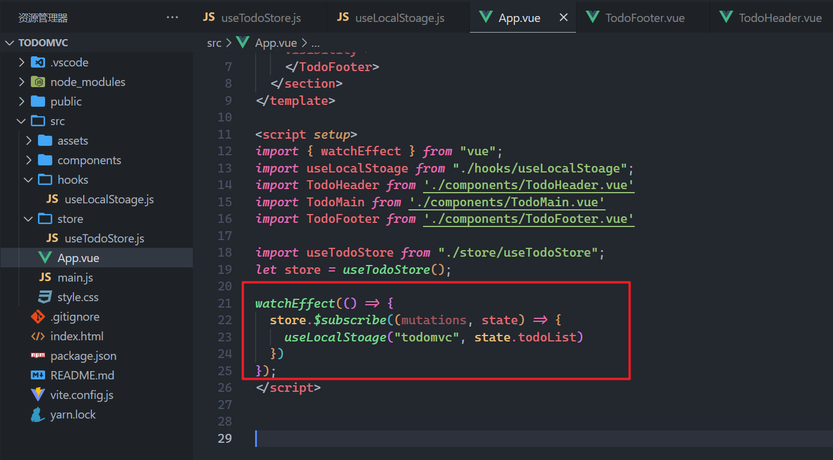Expand the .vscode folder chevron

[22, 63]
